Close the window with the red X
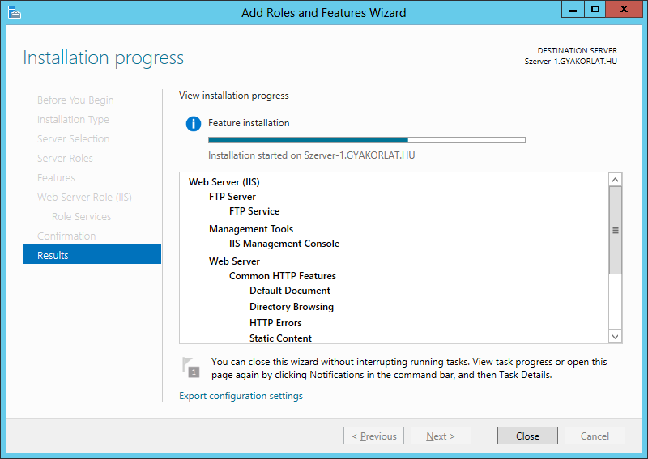 pyautogui.click(x=624, y=9)
